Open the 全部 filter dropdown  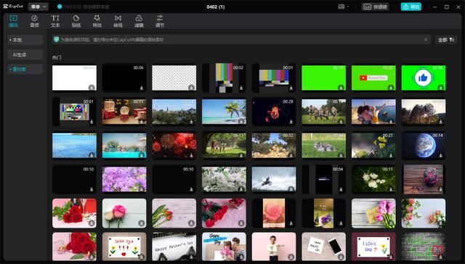pos(446,39)
